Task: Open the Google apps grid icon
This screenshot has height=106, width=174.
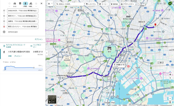Action: click(164, 4)
